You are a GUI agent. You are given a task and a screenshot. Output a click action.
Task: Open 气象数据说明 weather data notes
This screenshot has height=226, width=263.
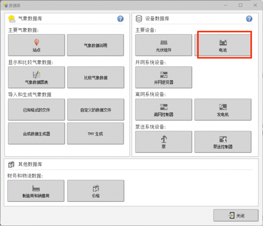click(96, 45)
